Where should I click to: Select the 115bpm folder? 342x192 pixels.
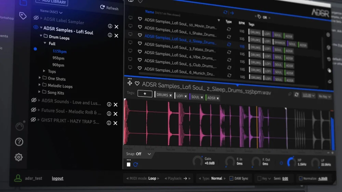[60, 51]
